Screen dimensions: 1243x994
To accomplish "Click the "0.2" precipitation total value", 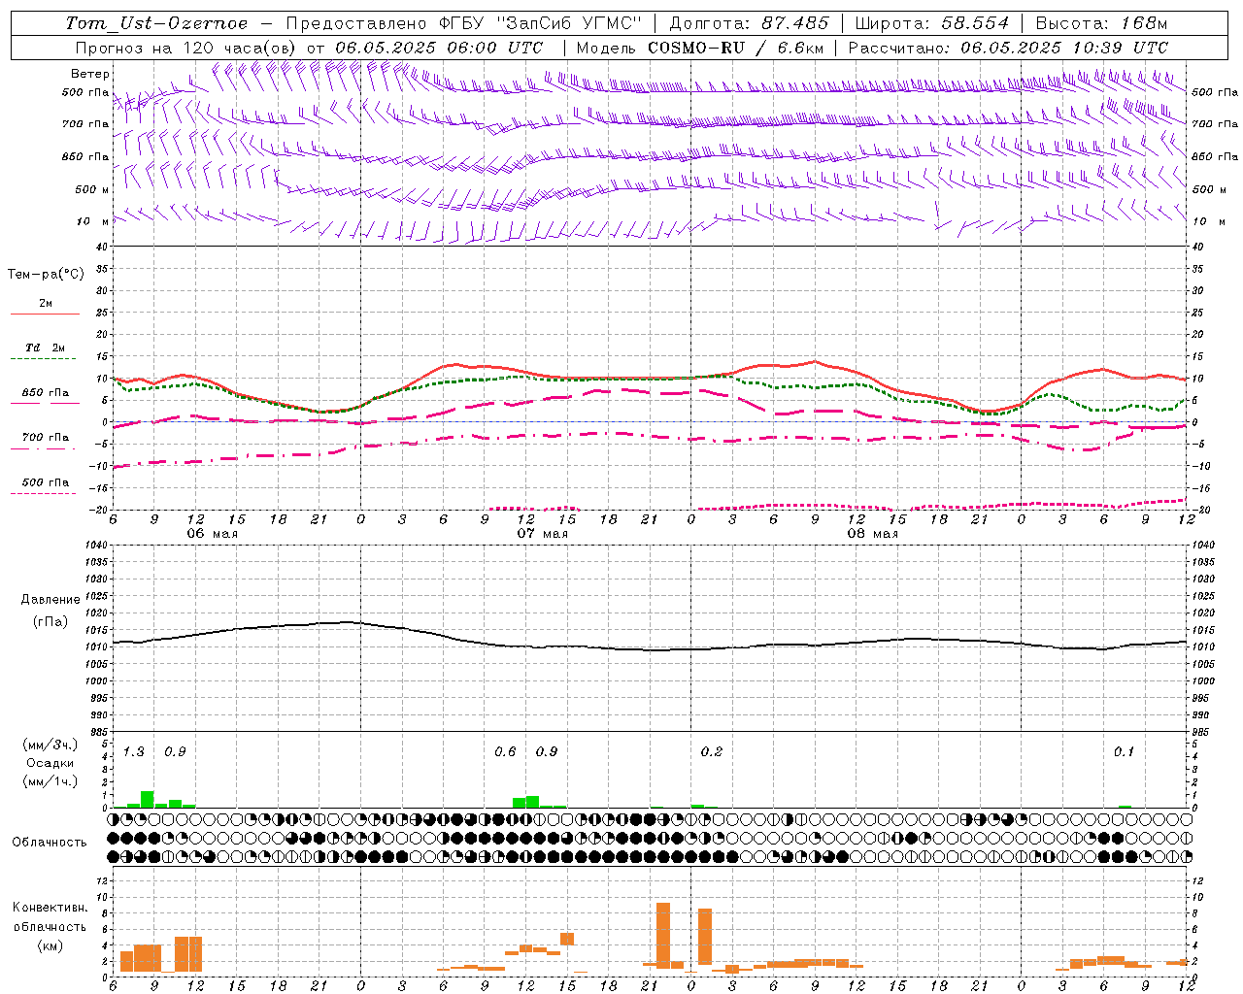I will coord(712,751).
